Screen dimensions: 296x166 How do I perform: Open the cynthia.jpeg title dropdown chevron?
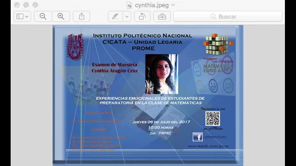coord(173,5)
